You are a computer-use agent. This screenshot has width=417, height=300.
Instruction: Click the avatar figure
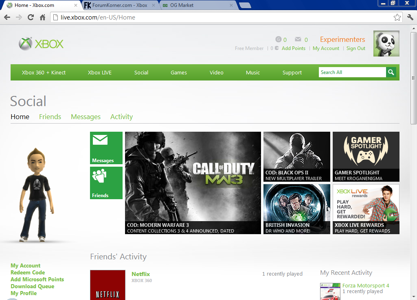coord(37,195)
